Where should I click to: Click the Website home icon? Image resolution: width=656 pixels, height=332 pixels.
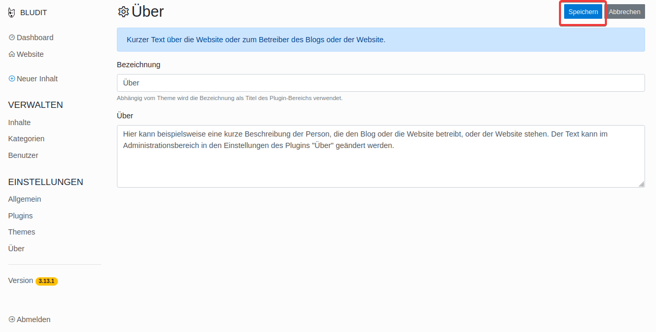[12, 54]
